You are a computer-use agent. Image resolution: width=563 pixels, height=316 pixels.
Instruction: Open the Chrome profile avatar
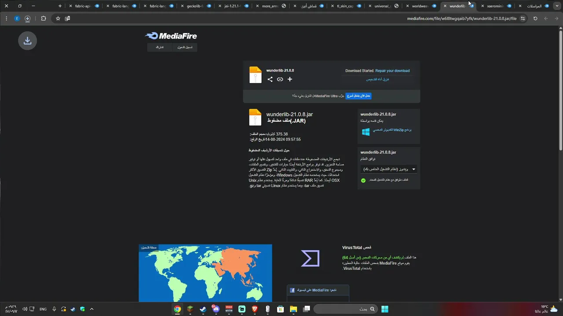17,18
